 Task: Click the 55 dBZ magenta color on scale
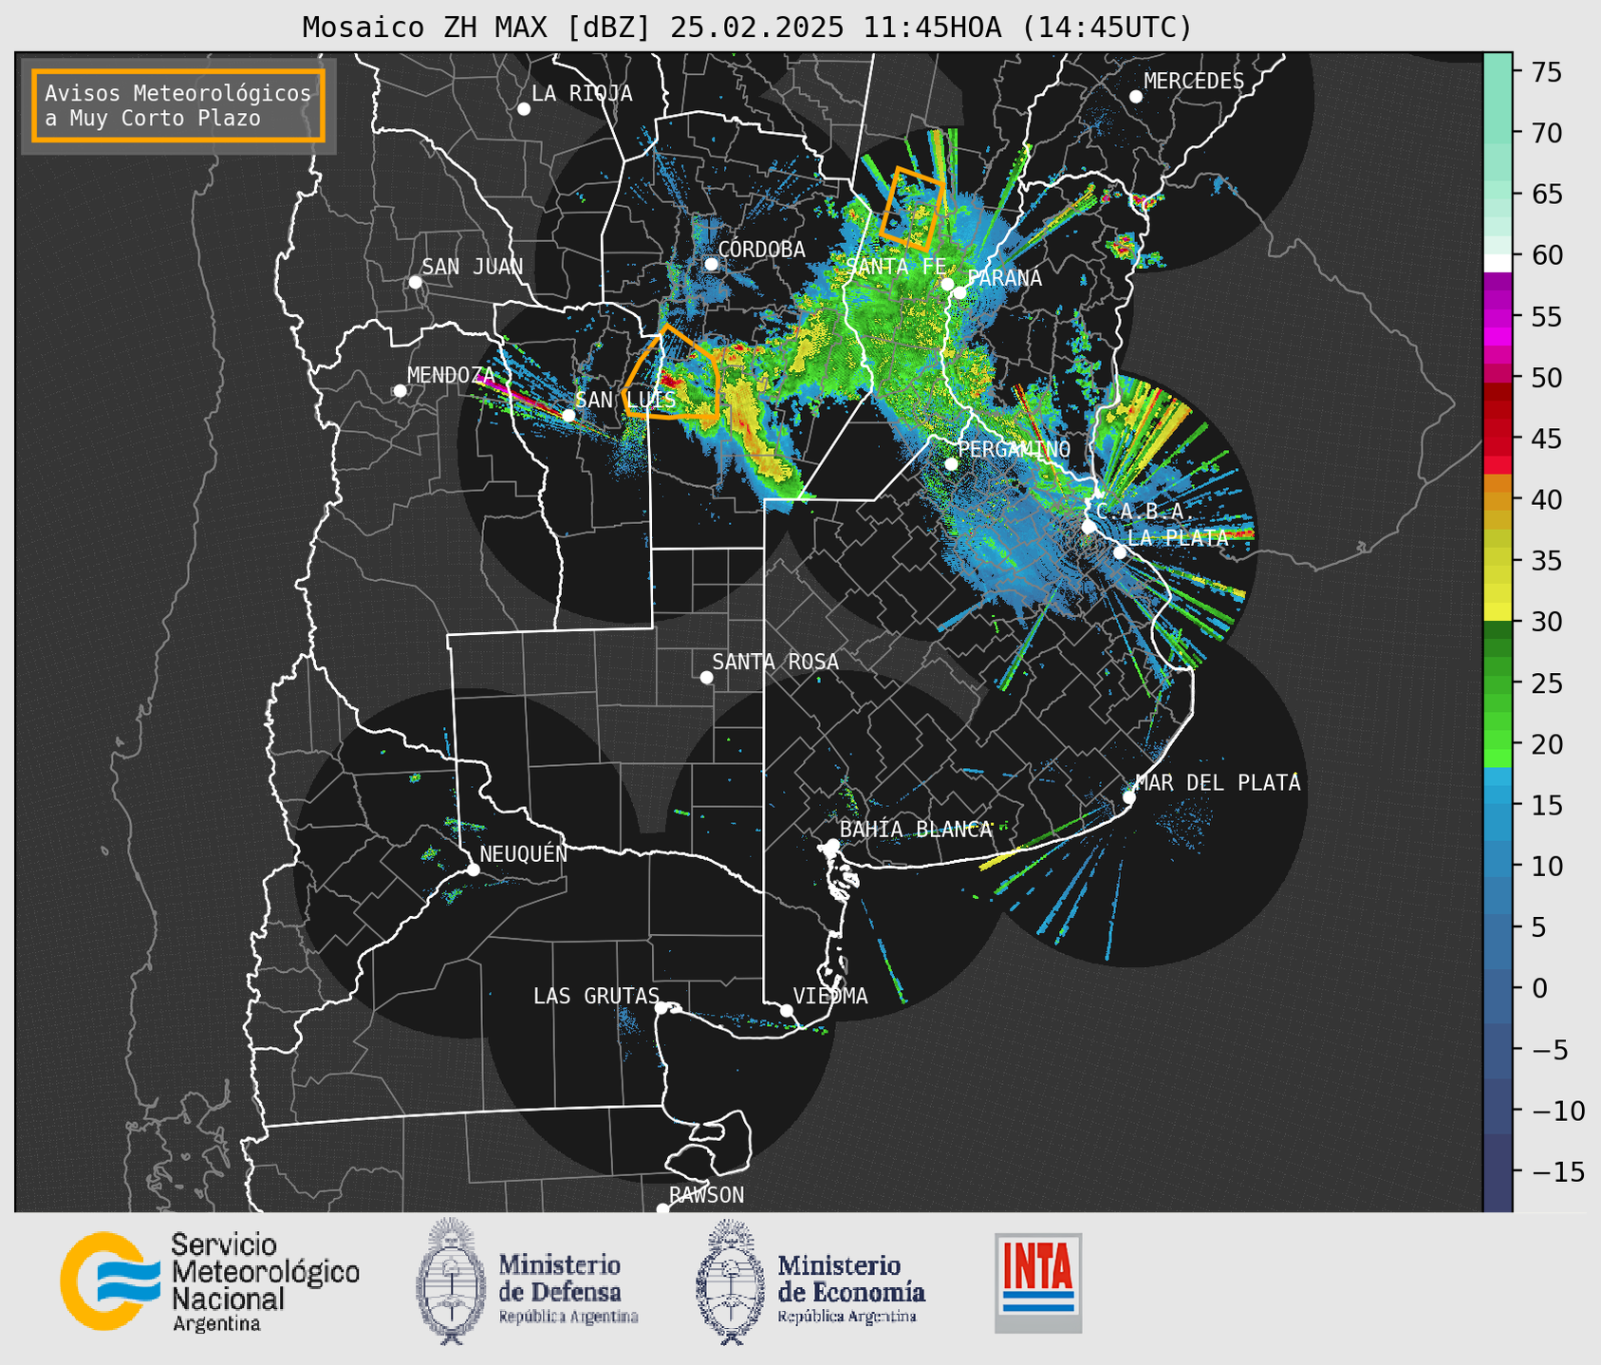pyautogui.click(x=1498, y=317)
